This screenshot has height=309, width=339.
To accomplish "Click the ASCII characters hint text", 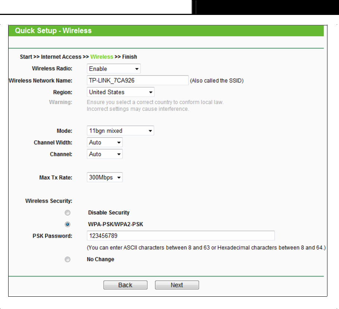I will [206, 247].
